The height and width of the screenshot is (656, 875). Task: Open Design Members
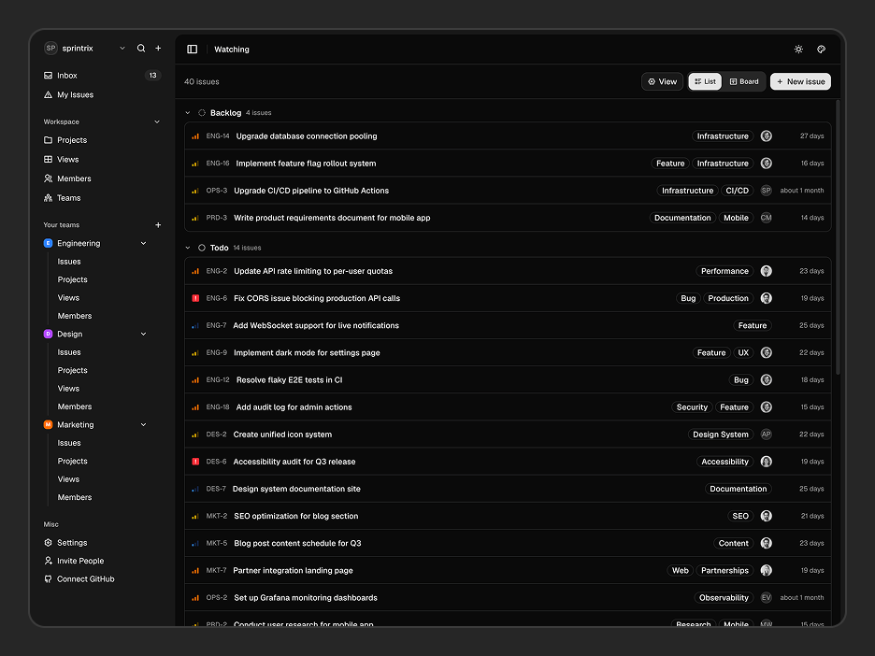pos(75,406)
